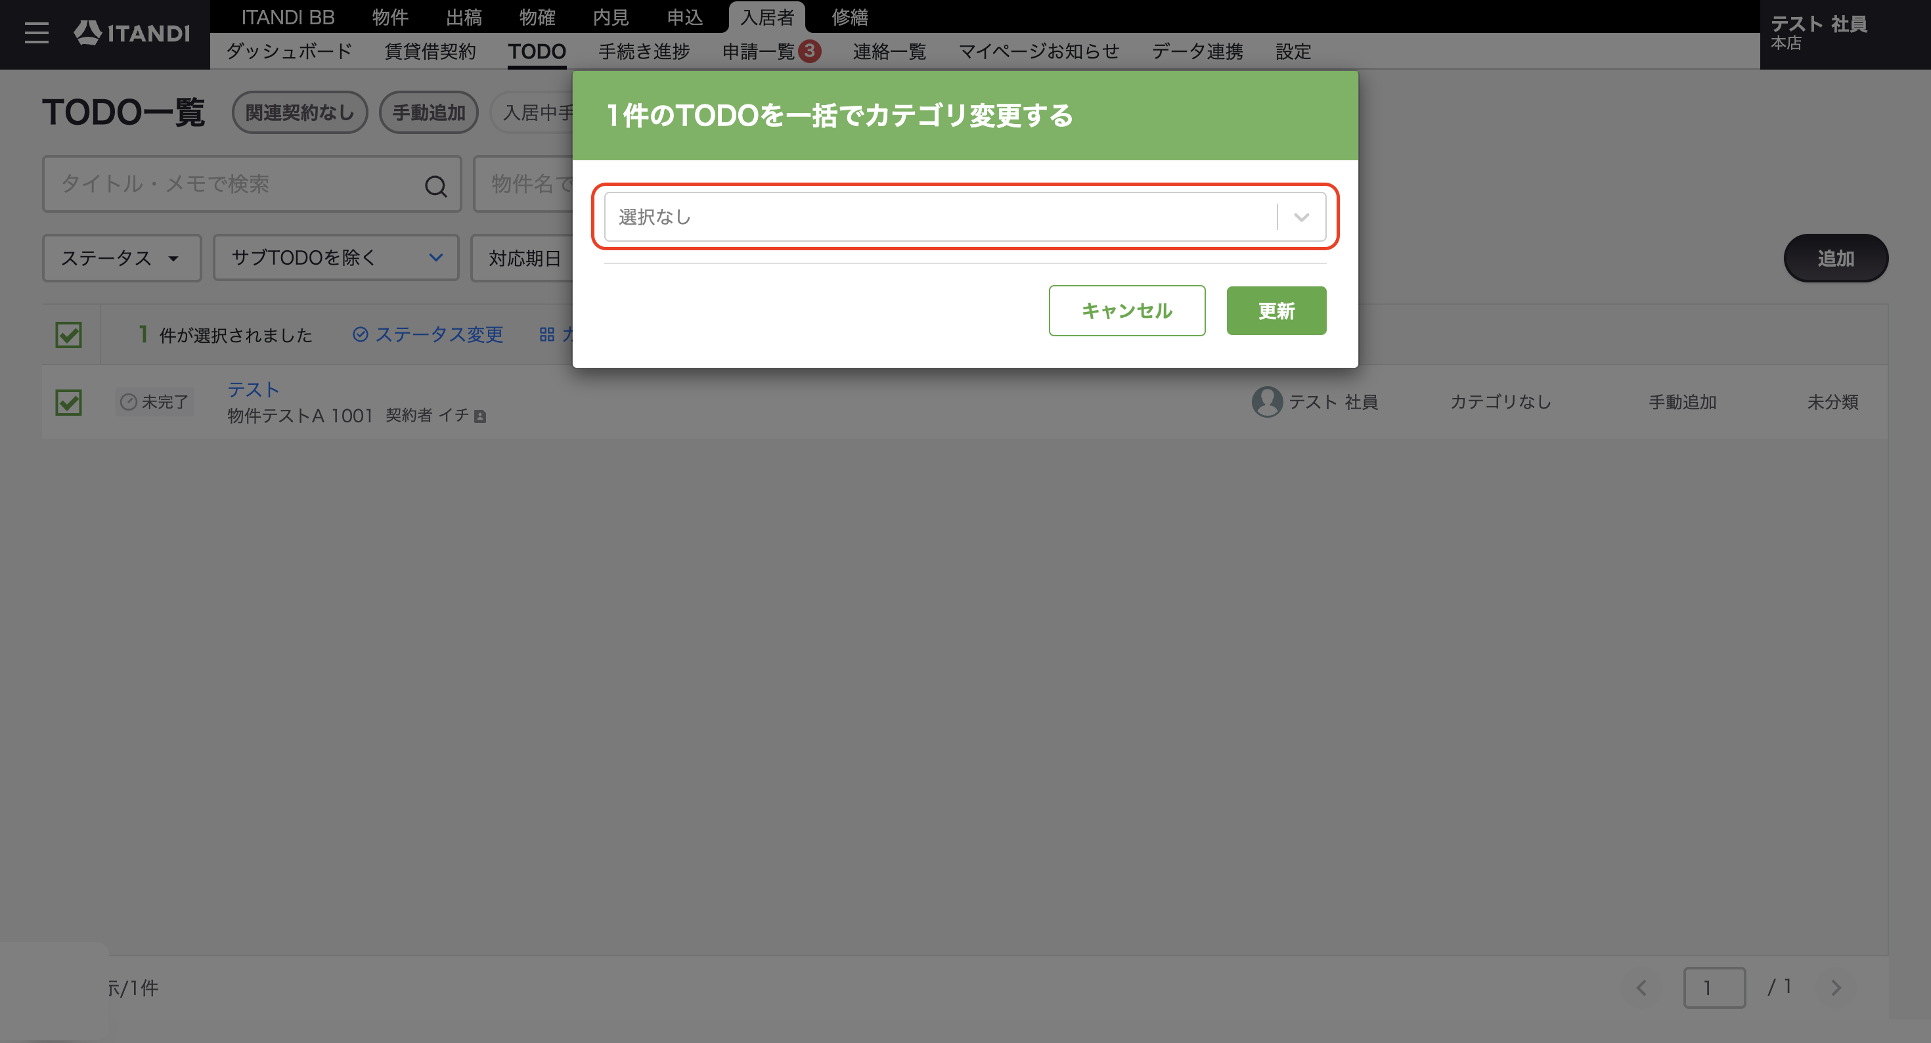Toggle the select-all checkbox in header row
The width and height of the screenshot is (1931, 1043).
pos(69,334)
